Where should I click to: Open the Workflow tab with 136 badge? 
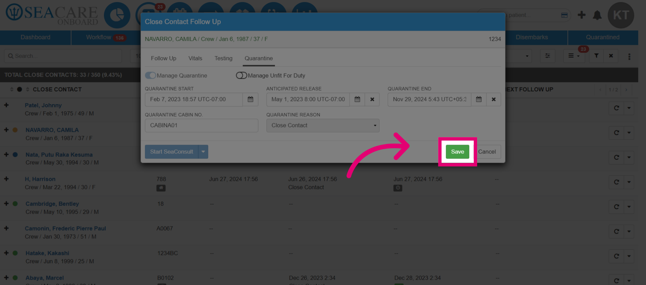point(106,37)
